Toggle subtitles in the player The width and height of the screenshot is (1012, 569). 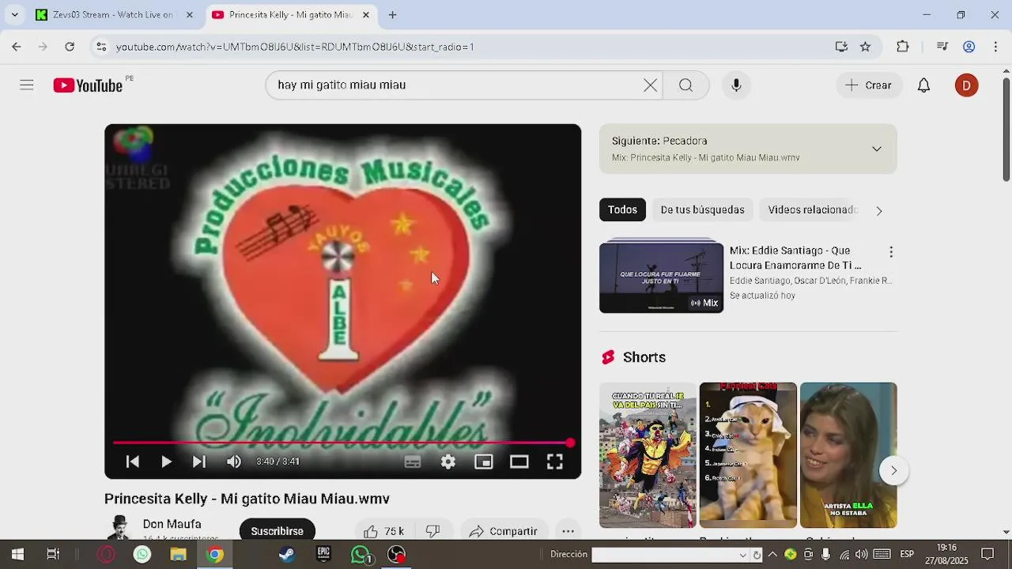(413, 462)
